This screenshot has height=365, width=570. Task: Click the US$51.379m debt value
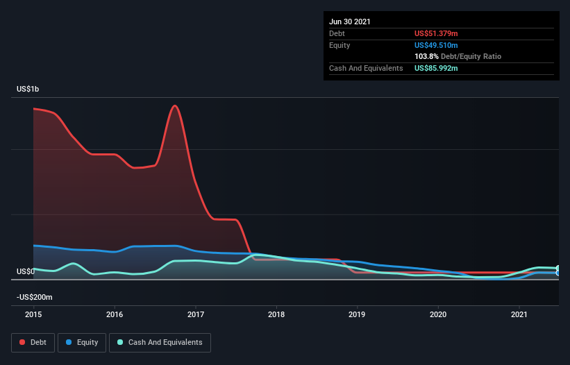pyautogui.click(x=436, y=33)
